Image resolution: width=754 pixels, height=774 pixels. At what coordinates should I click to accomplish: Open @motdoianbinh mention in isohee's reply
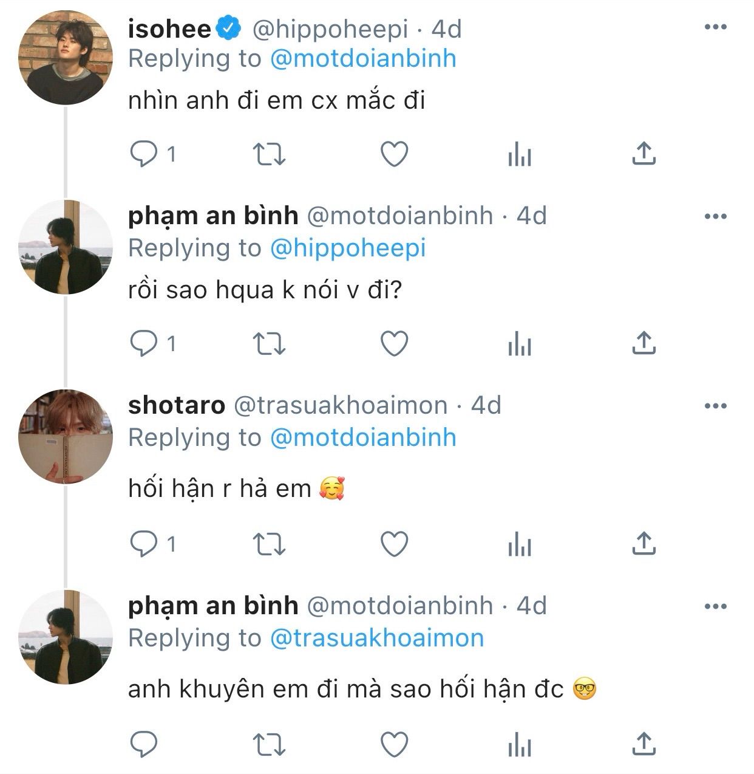(x=362, y=59)
